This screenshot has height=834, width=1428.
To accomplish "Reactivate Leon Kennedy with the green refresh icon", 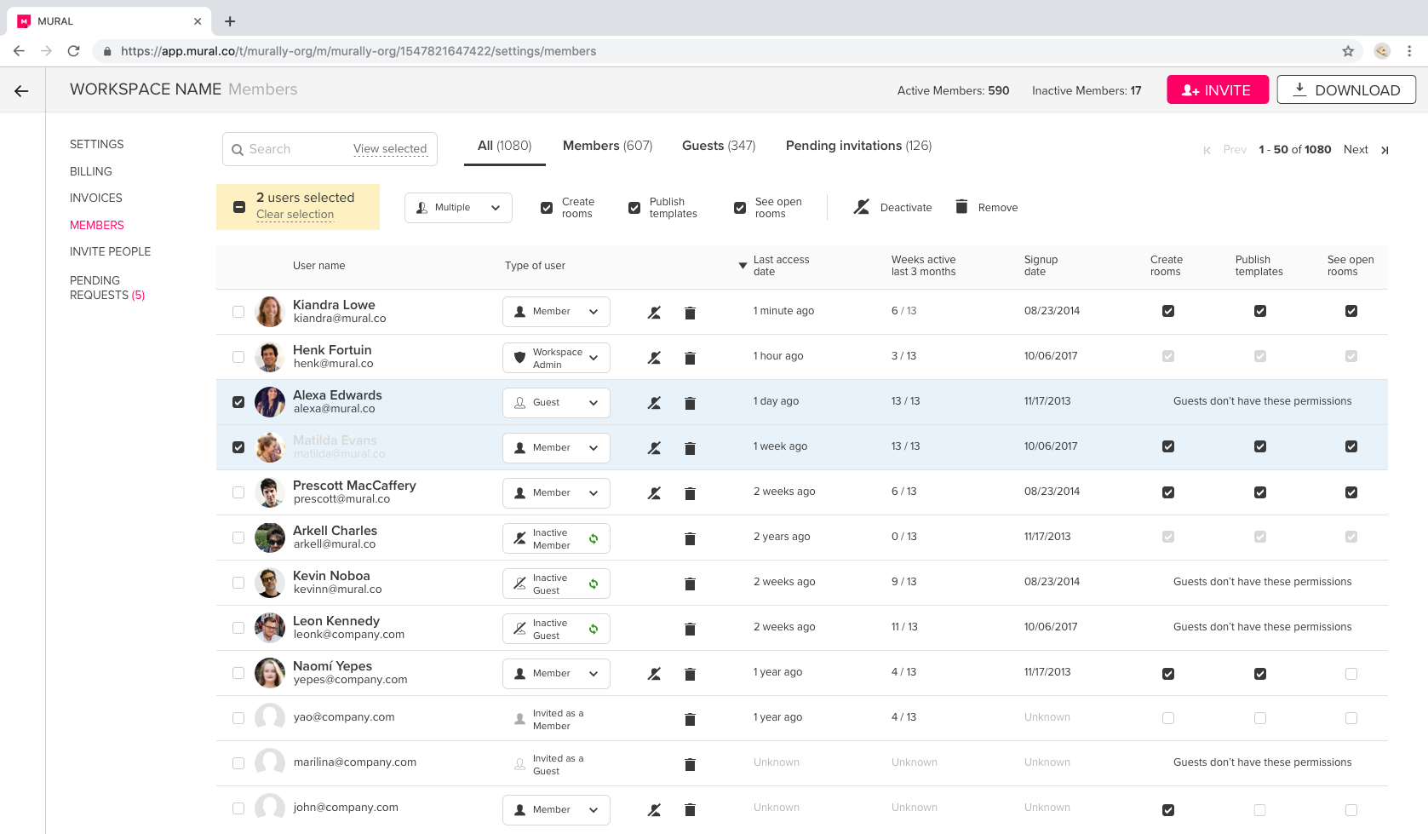I will (594, 629).
